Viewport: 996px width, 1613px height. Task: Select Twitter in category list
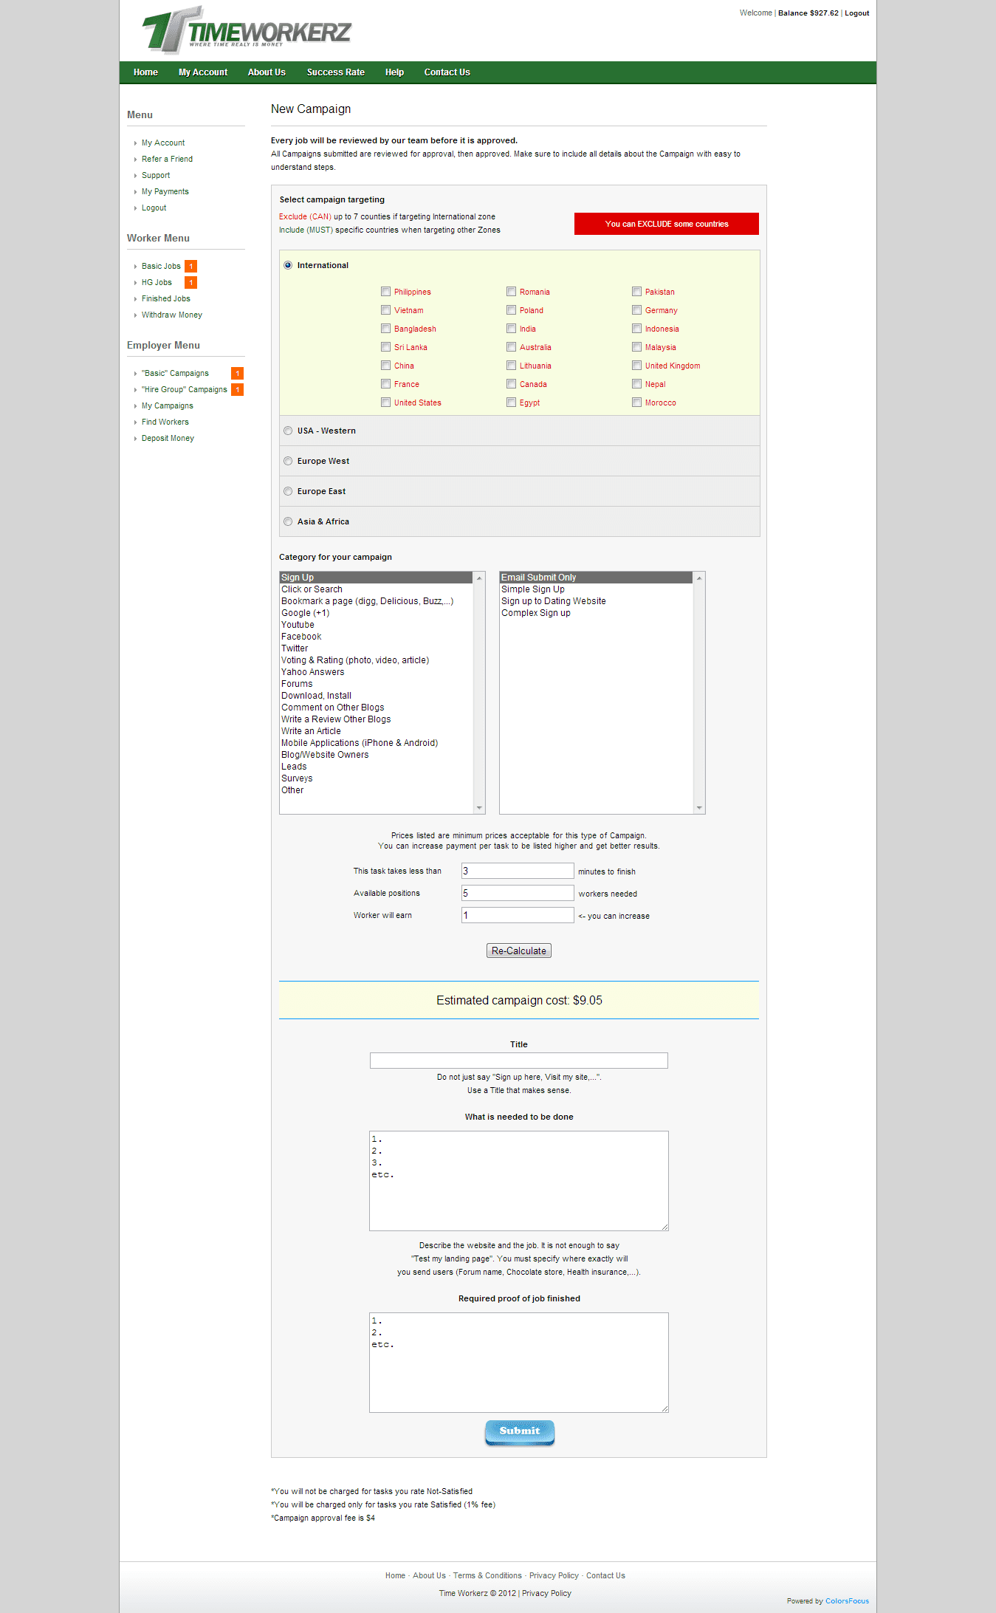tap(376, 648)
